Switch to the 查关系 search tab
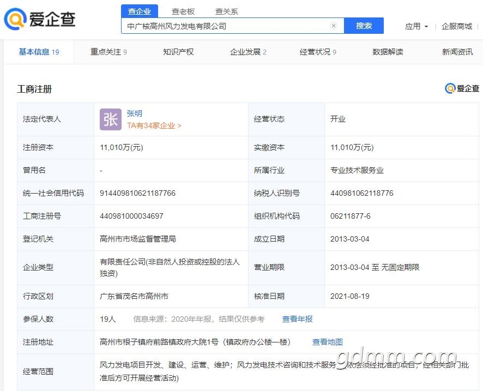The width and height of the screenshot is (483, 391). pyautogui.click(x=226, y=11)
